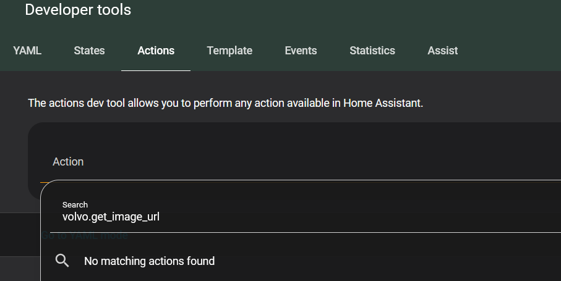Open the Events tab
The height and width of the screenshot is (281, 561).
(x=301, y=51)
